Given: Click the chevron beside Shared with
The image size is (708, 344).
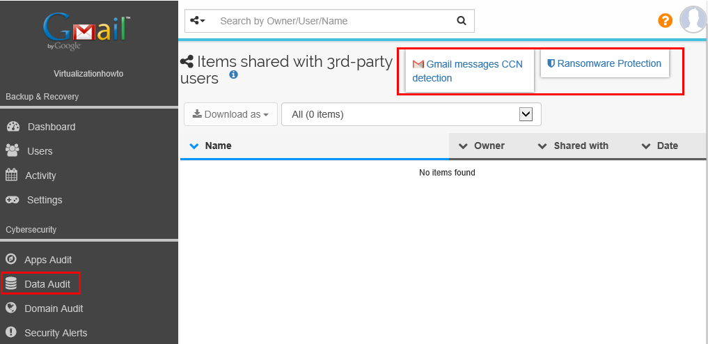Looking at the screenshot, I should point(542,146).
